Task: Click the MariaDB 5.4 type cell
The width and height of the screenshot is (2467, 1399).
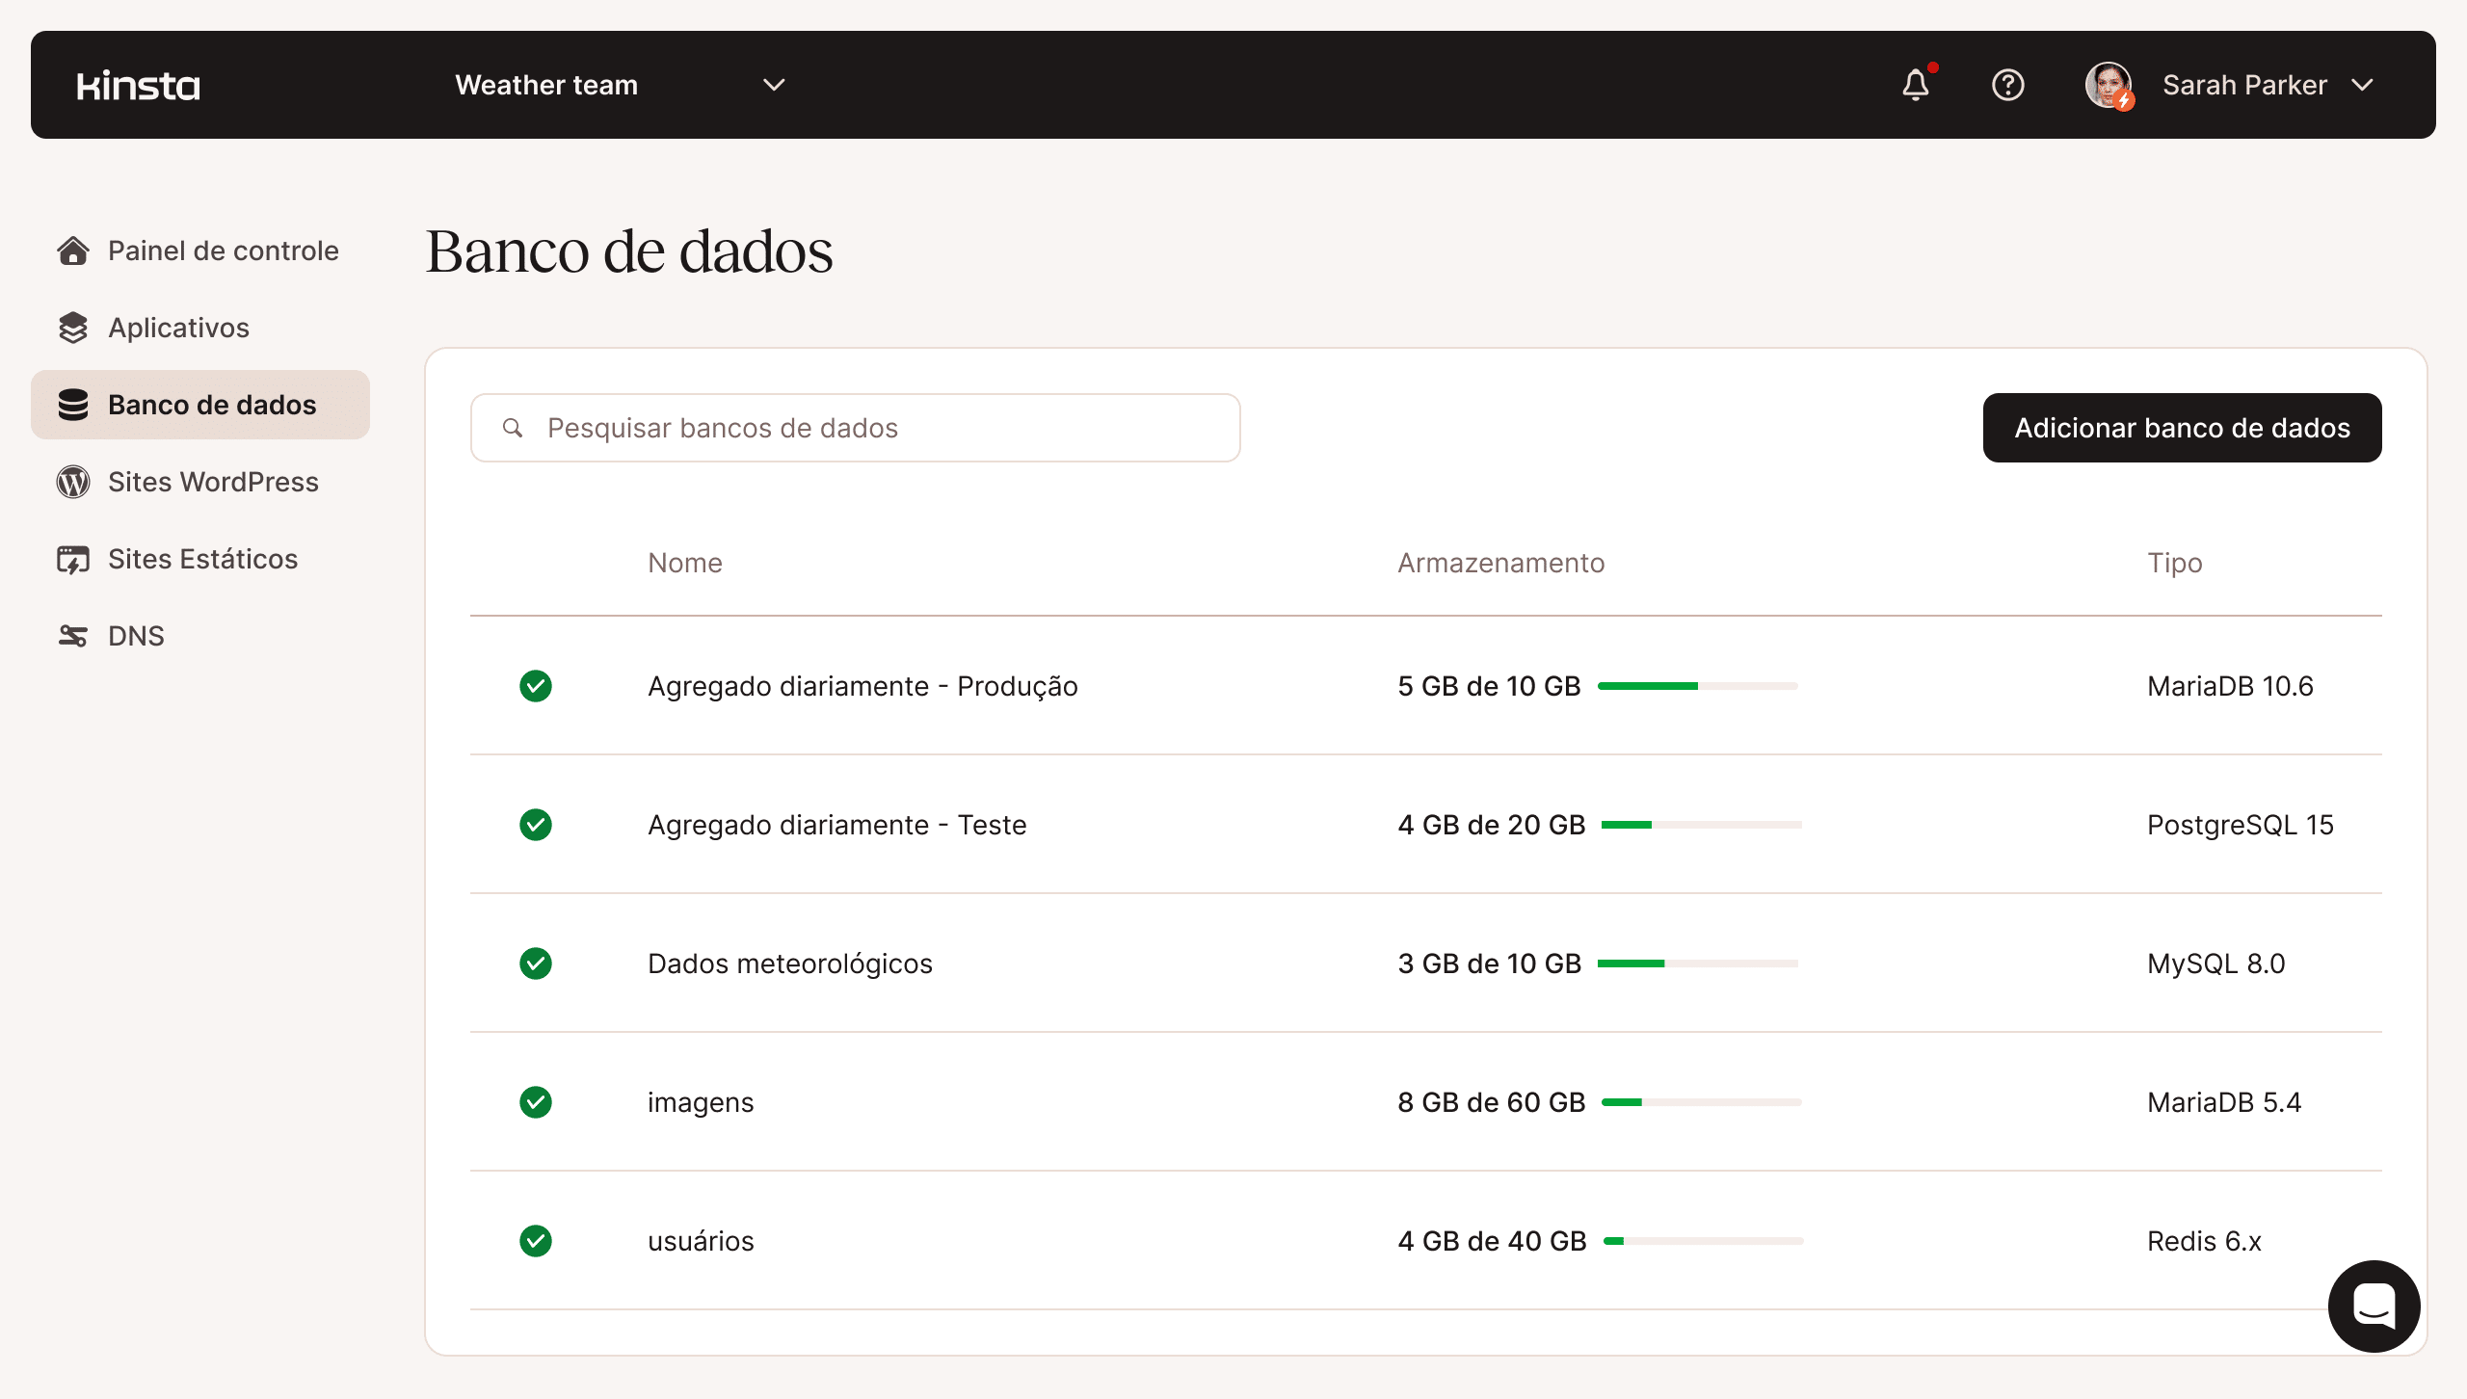Action: (2224, 1102)
